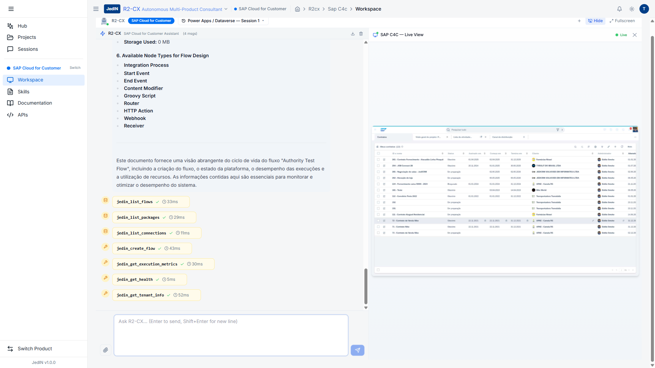Delete chat using the trash icon
This screenshot has height=368, width=655.
361,34
